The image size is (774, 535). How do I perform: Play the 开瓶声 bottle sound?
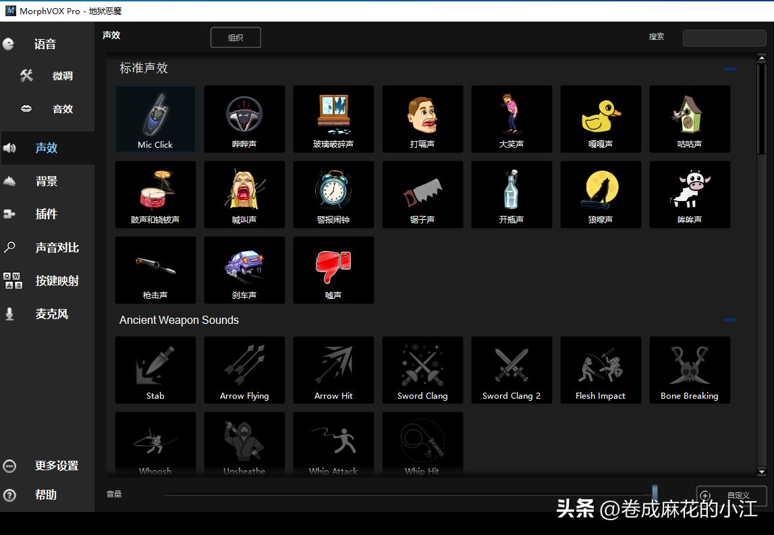(x=512, y=194)
